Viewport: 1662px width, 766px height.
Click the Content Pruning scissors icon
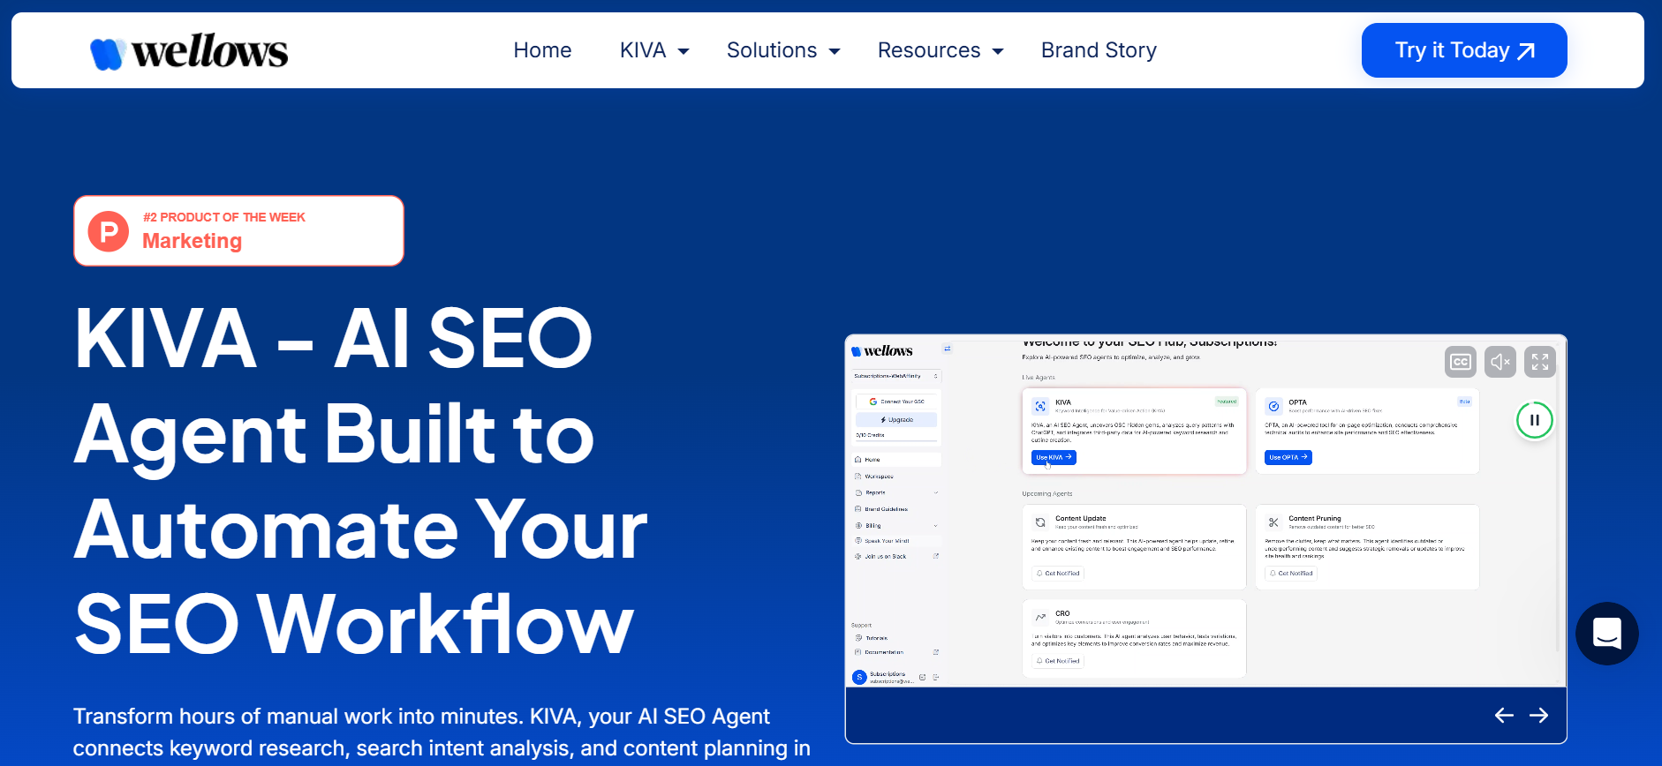[1273, 522]
